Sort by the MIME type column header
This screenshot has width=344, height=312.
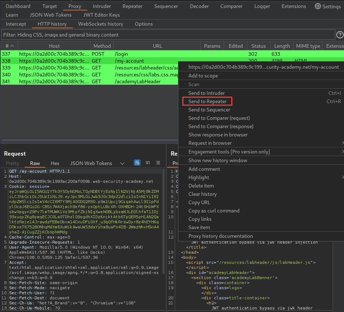(x=308, y=46)
